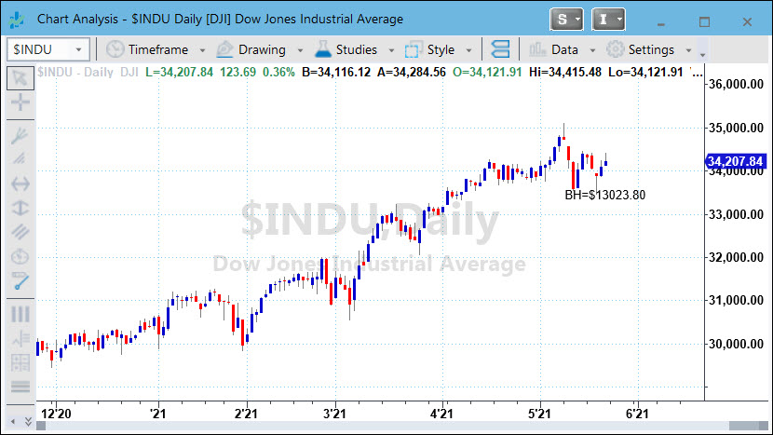Click the B=34,116.12 bid value
The image size is (773, 435).
coord(336,72)
